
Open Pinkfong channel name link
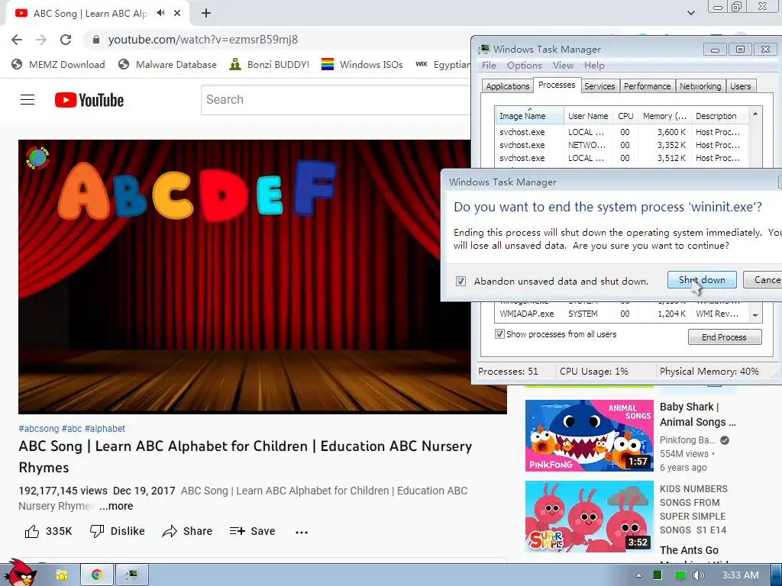click(x=687, y=440)
